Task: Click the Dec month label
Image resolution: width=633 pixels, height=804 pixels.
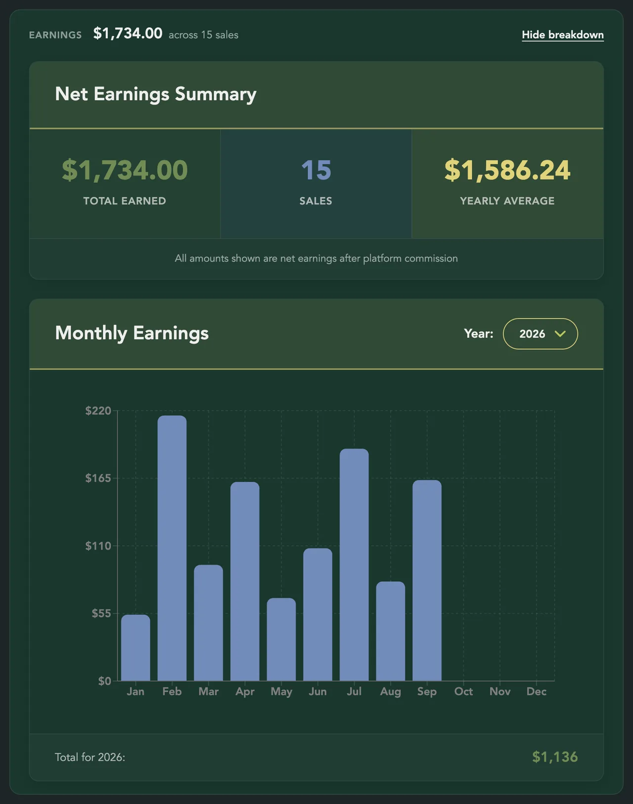Action: pyautogui.click(x=537, y=691)
